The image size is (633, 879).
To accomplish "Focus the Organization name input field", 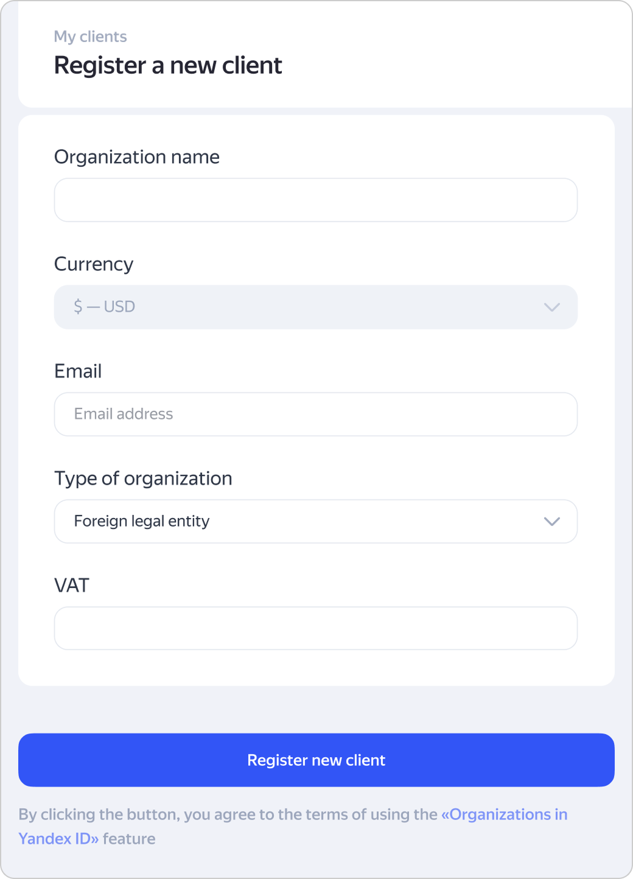I will click(x=315, y=200).
